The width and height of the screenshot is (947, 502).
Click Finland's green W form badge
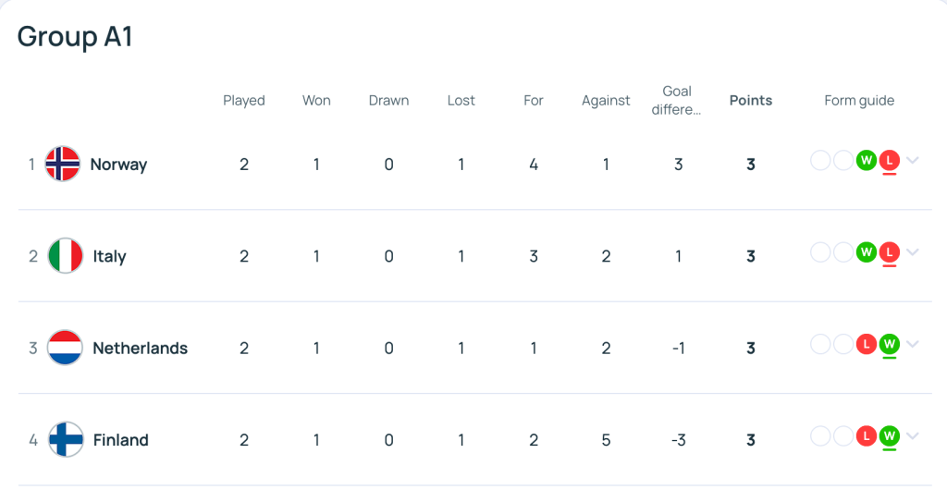[x=890, y=436]
